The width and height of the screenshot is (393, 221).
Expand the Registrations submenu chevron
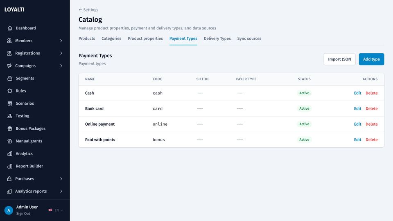tap(61, 53)
